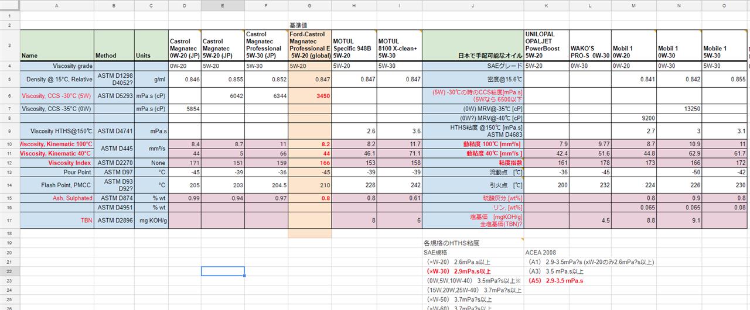Select column A header
Screen dimensions: 750x310
(x=57, y=5)
